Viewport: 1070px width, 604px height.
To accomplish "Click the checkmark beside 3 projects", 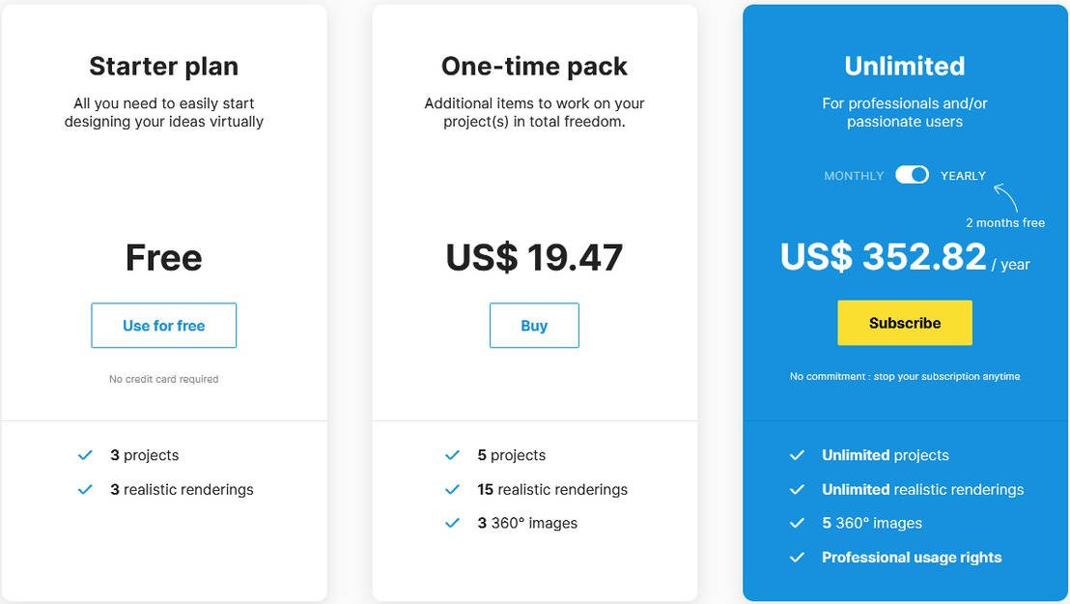I will [85, 455].
